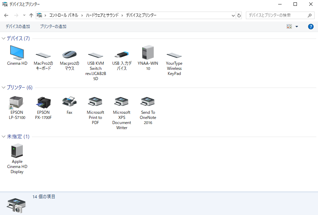
Task: Collapse the プリンター (6) group
Action: [x=3, y=87]
